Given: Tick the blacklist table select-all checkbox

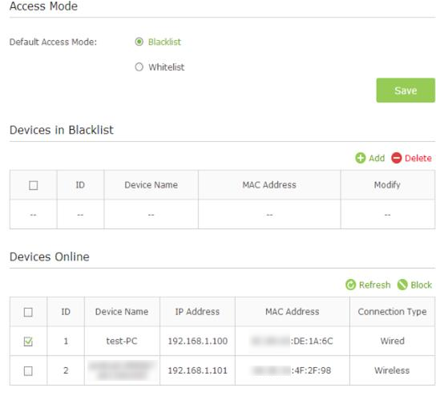Looking at the screenshot, I should tap(34, 185).
